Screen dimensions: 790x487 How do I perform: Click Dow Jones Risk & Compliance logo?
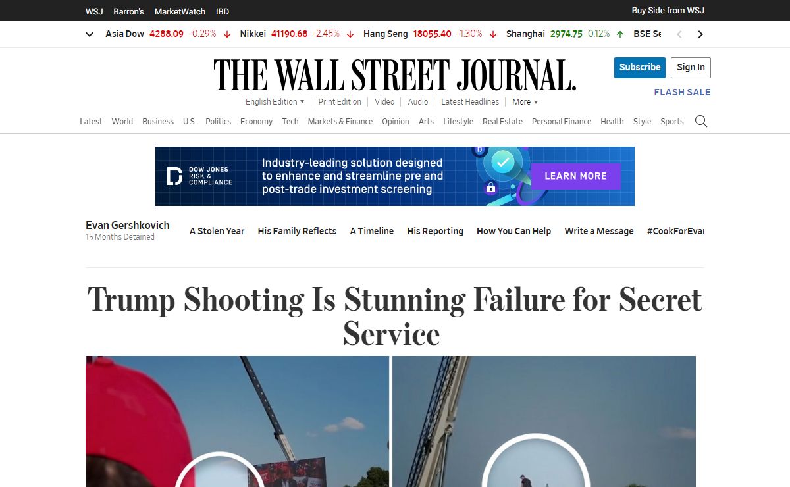[x=199, y=176]
